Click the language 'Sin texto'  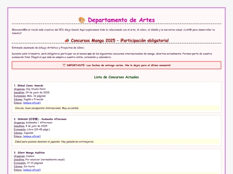tap(29, 167)
